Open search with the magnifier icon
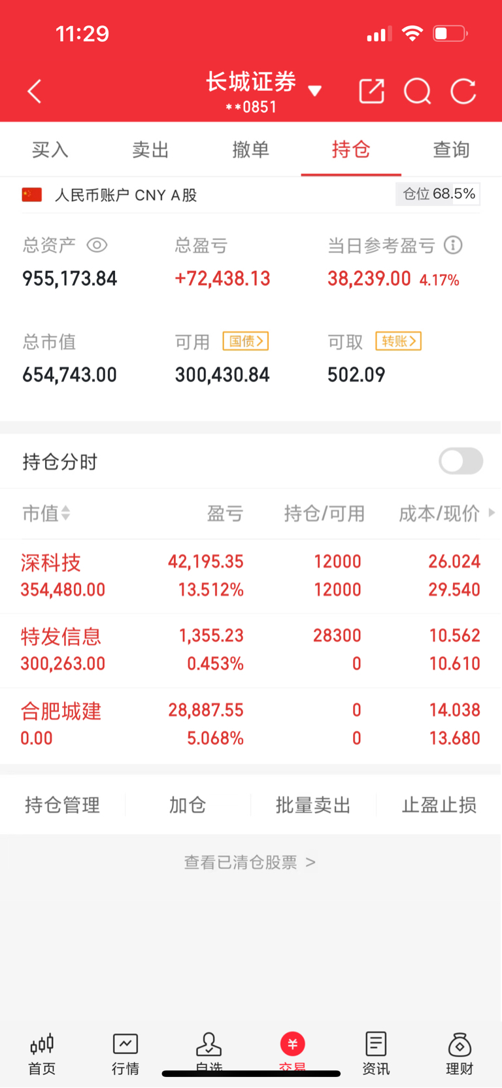502x1088 pixels. coord(417,92)
